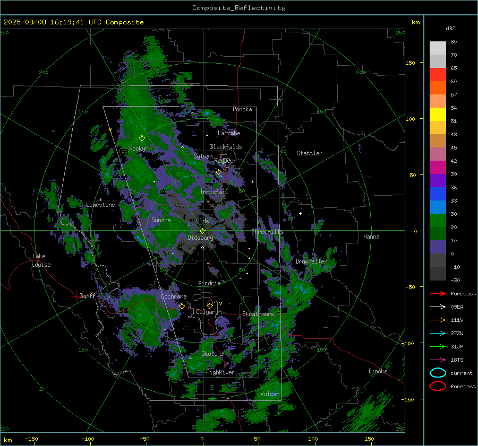The width and height of the screenshot is (478, 446).
Task: Click the Hanna town label
Action: pos(371,237)
